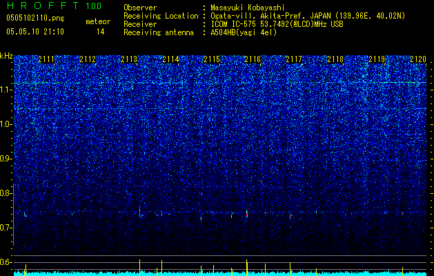Click the date stamp 05.05.10 21:10
The width and height of the screenshot is (434, 276).
click(x=35, y=32)
